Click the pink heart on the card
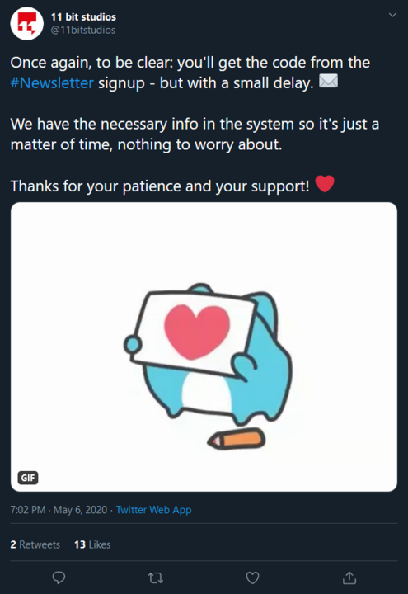The image size is (408, 594). [197, 332]
